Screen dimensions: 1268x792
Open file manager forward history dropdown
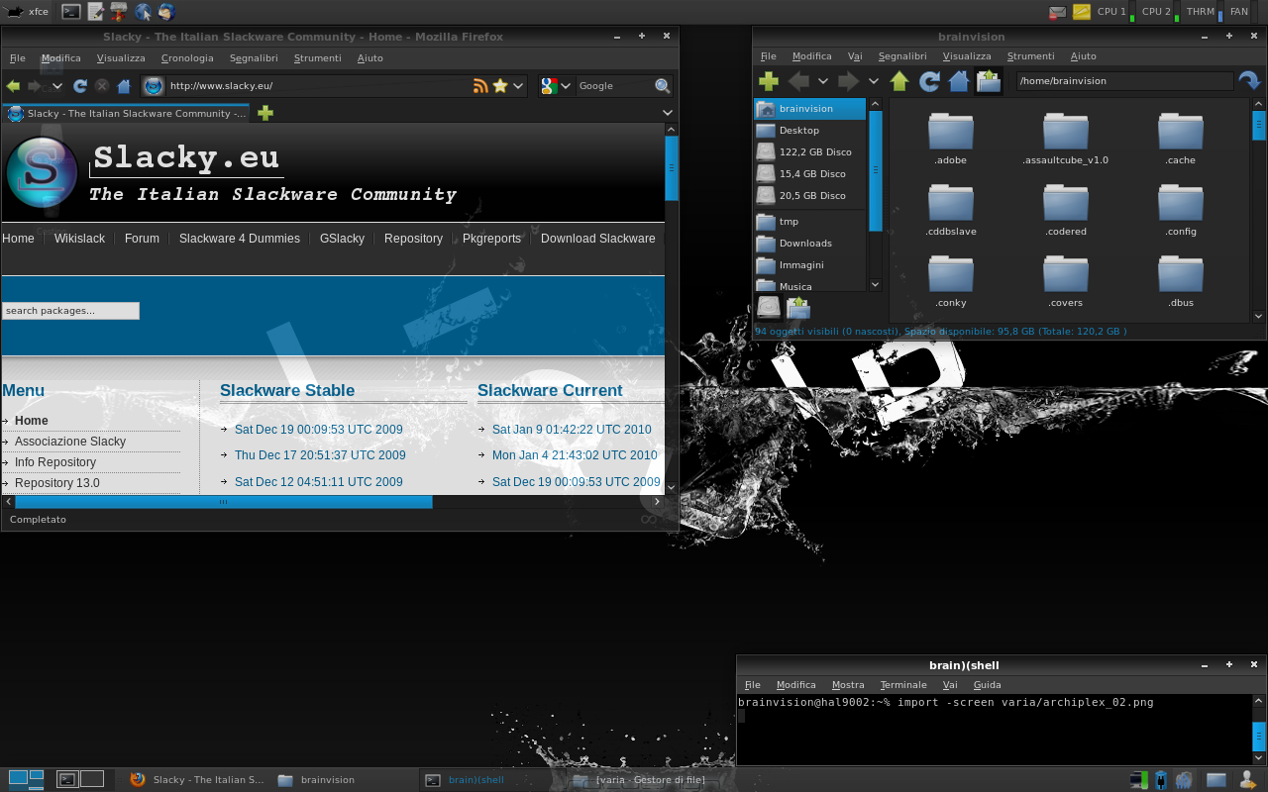pos(873,81)
